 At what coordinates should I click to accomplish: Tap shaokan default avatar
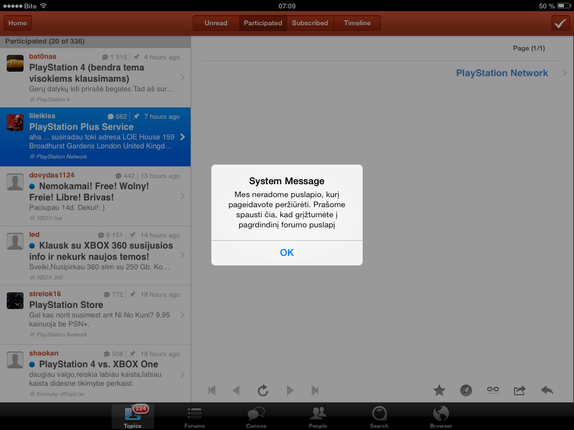point(15,360)
